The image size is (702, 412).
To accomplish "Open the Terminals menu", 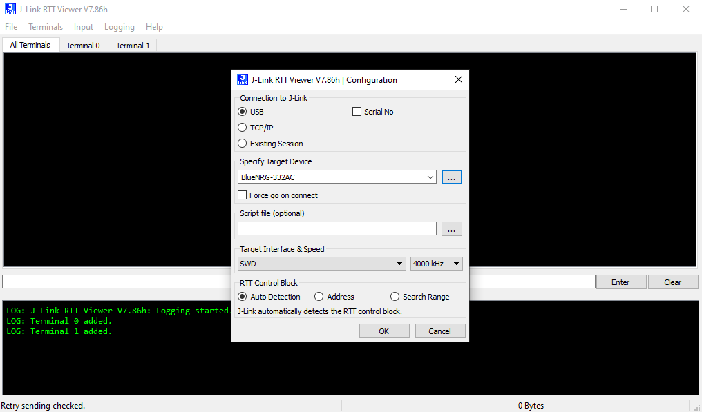I will pos(46,27).
